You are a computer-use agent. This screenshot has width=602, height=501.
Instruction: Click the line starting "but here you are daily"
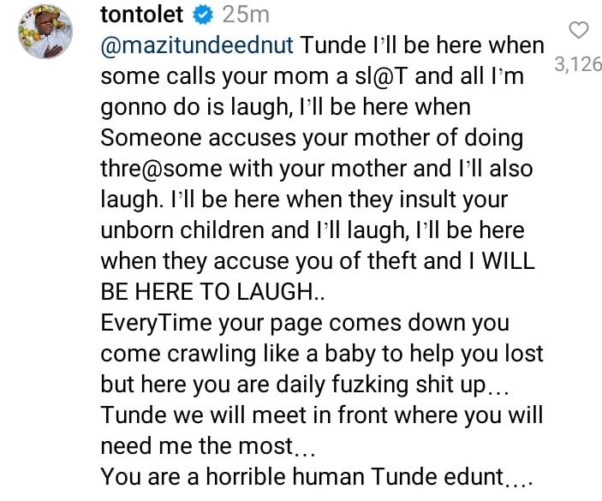click(x=305, y=385)
